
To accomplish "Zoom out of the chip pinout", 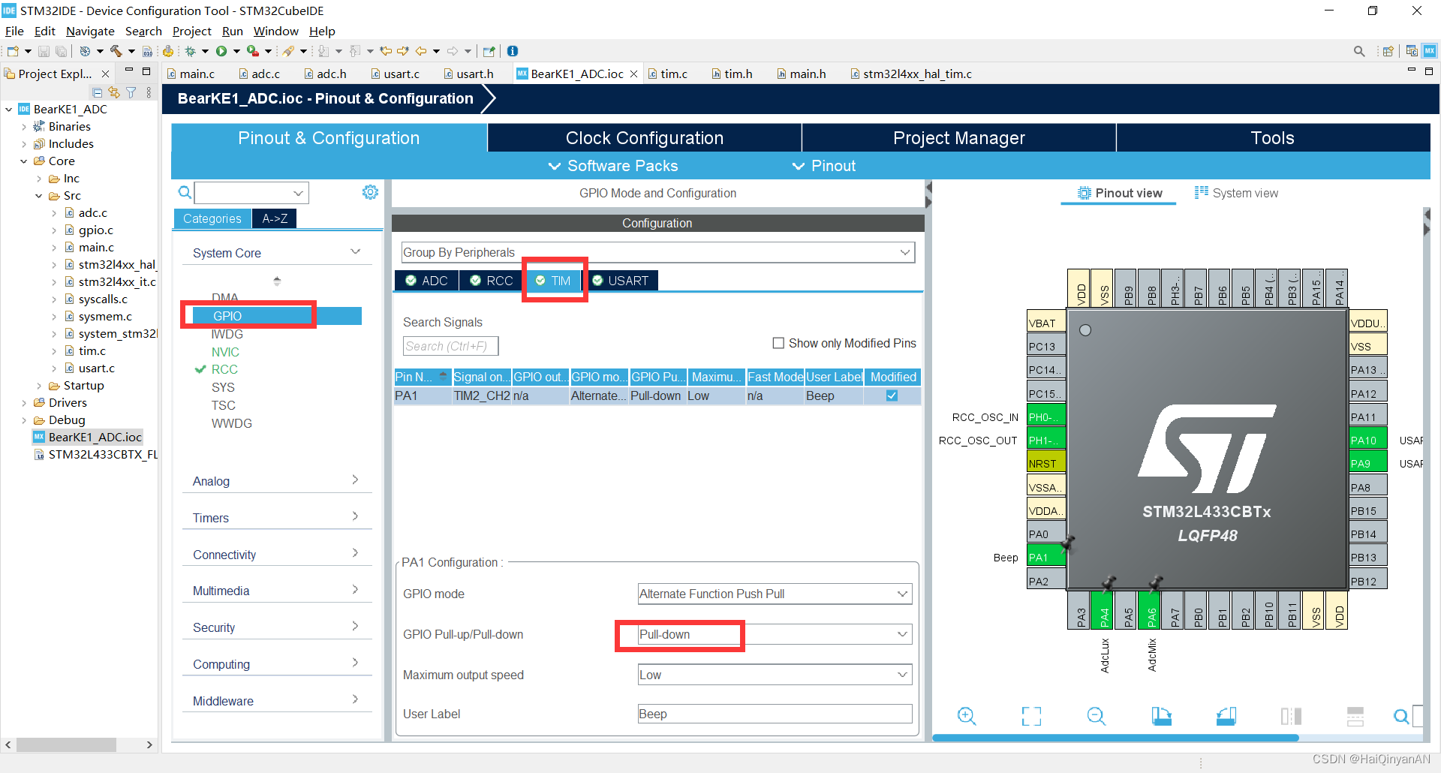I will [x=1097, y=717].
